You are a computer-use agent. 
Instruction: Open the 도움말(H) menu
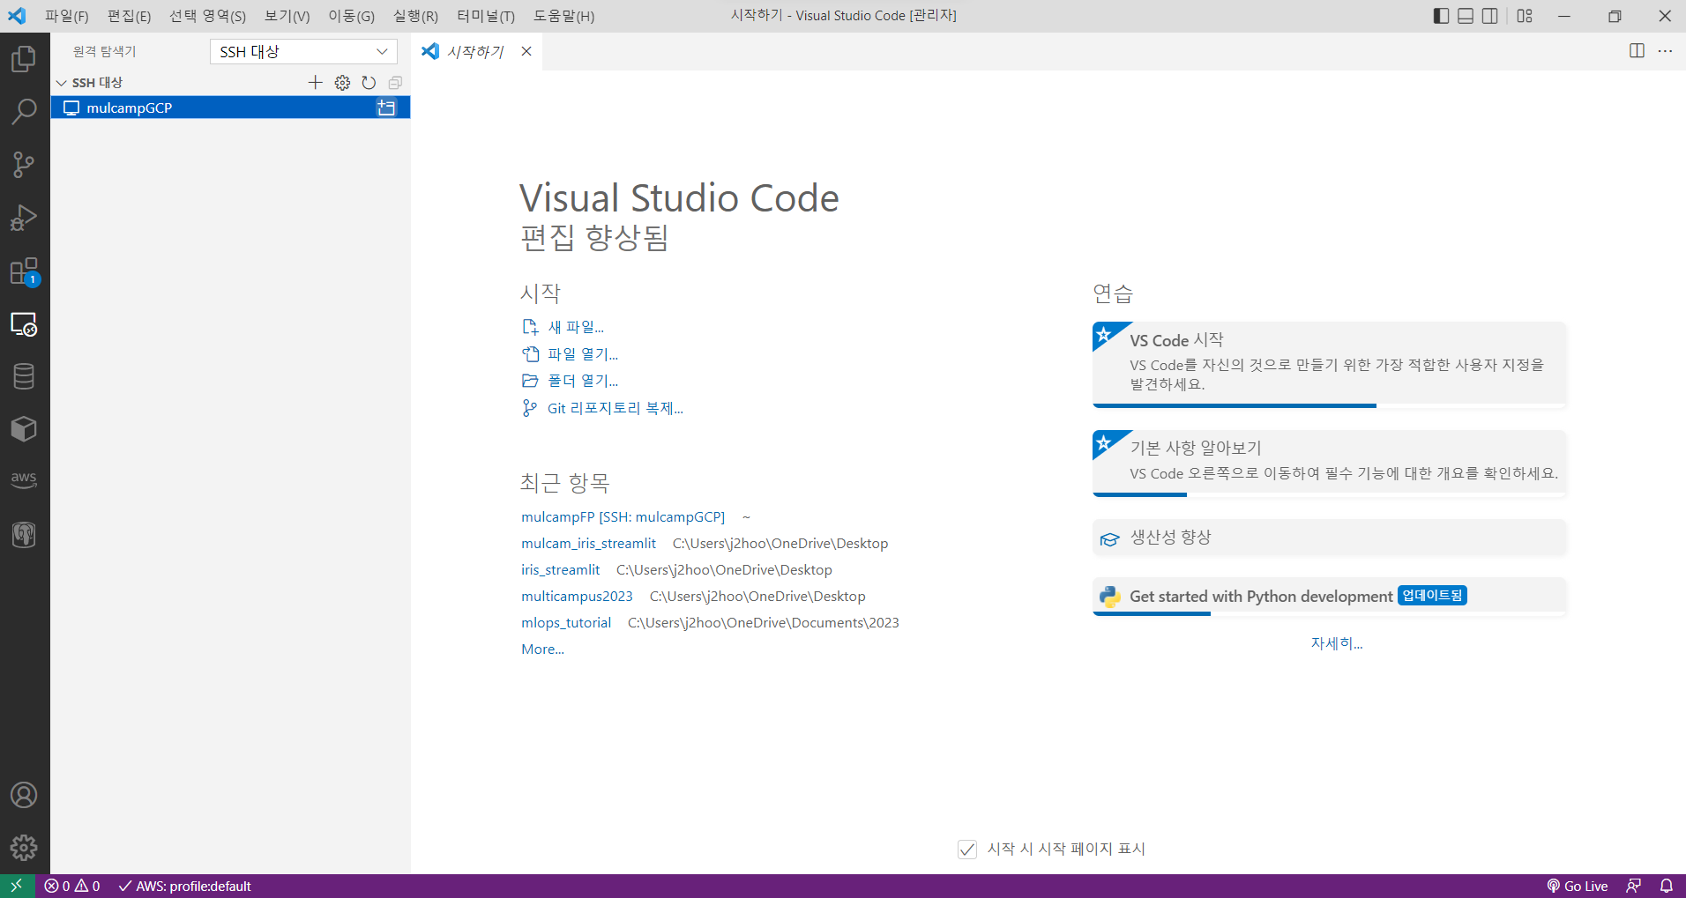coord(564,16)
